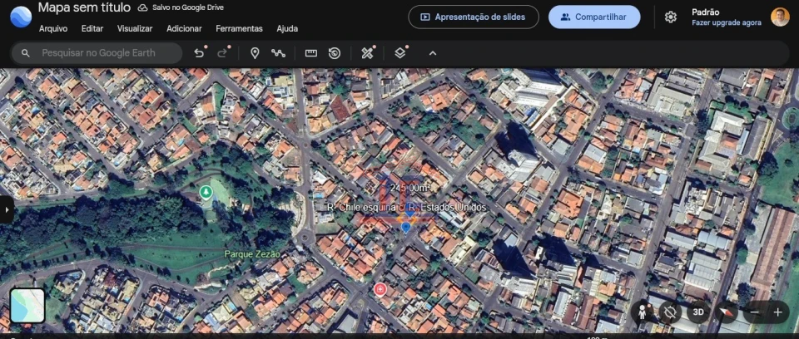Select the draw path or polygon tool
The width and height of the screenshot is (799, 339).
pos(278,53)
